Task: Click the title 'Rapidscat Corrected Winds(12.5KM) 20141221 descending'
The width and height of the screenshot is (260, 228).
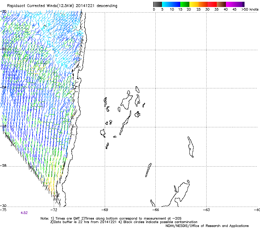Action: (62, 6)
